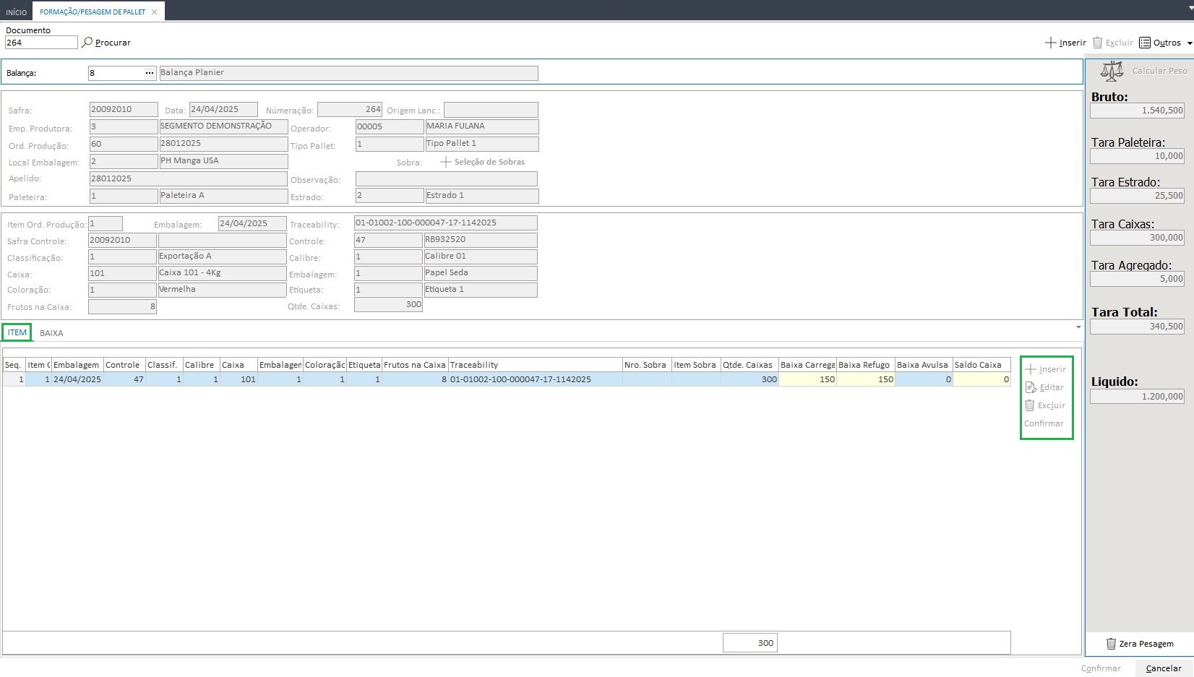Expand the small arrow right of the tab strip
The height and width of the screenshot is (677, 1194).
1078,327
